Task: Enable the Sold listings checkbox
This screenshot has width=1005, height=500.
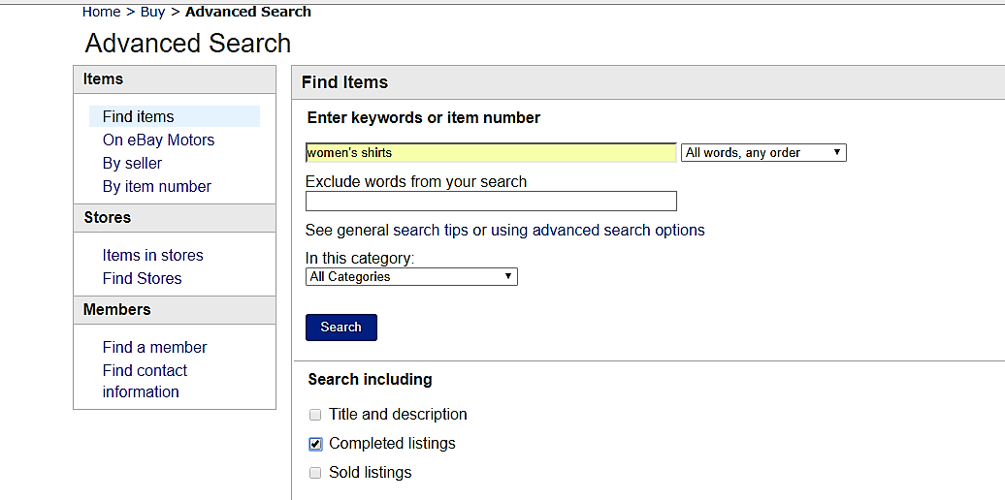Action: tap(315, 473)
